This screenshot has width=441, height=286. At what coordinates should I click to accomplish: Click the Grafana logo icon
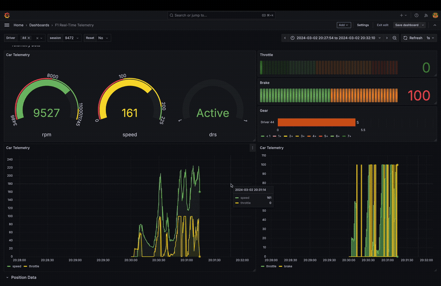coord(7,15)
